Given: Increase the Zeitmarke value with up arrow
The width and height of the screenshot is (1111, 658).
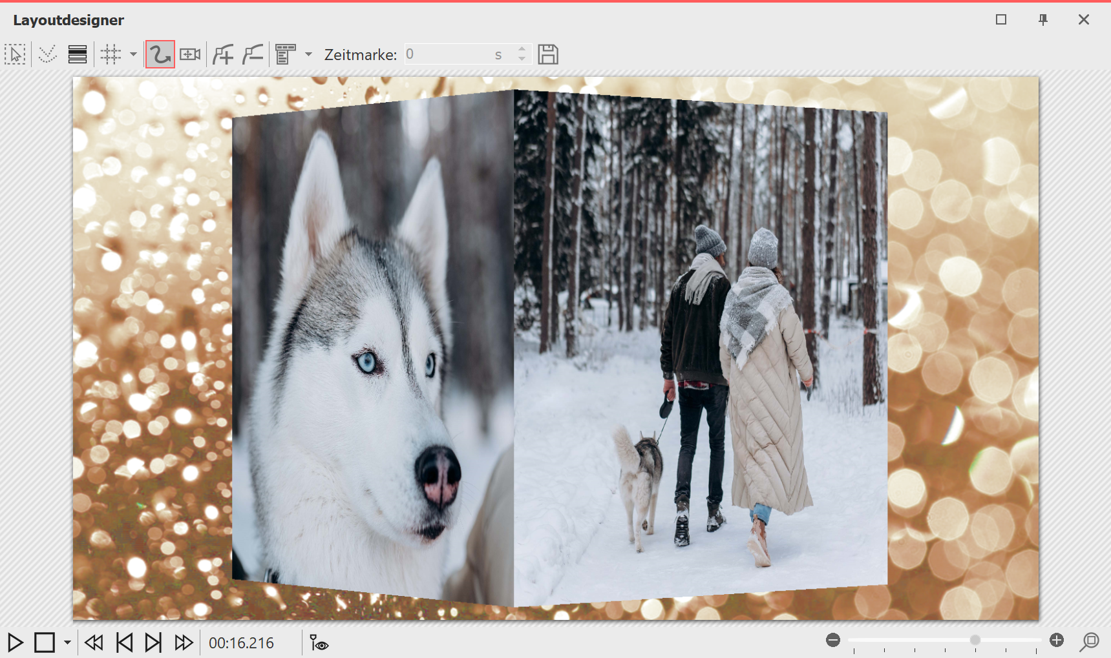Looking at the screenshot, I should point(522,49).
